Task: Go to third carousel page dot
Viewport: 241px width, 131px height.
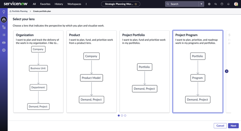Action: click(125, 116)
